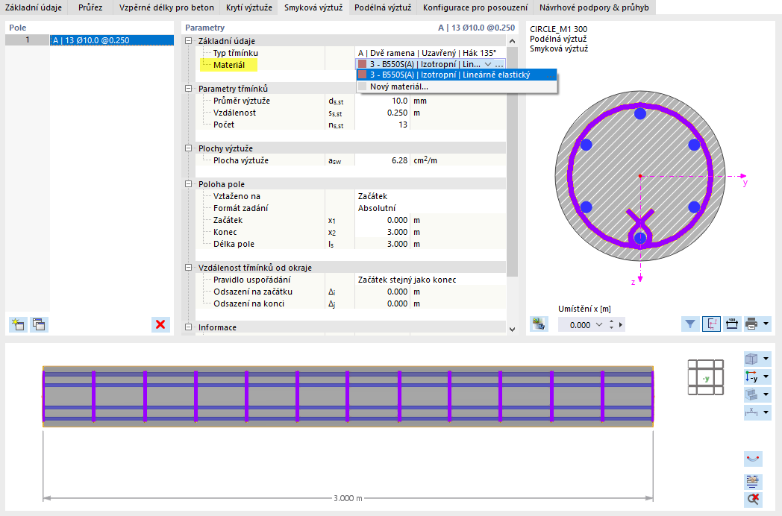782x516 pixels.
Task: Click the parameters scrollbar up arrow
Action: pyautogui.click(x=512, y=41)
